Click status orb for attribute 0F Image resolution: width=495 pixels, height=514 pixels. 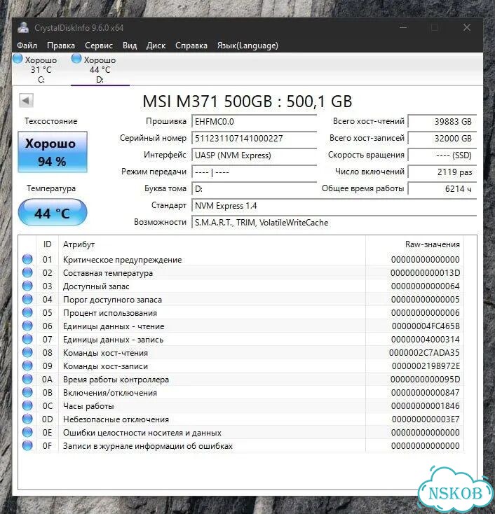27,446
